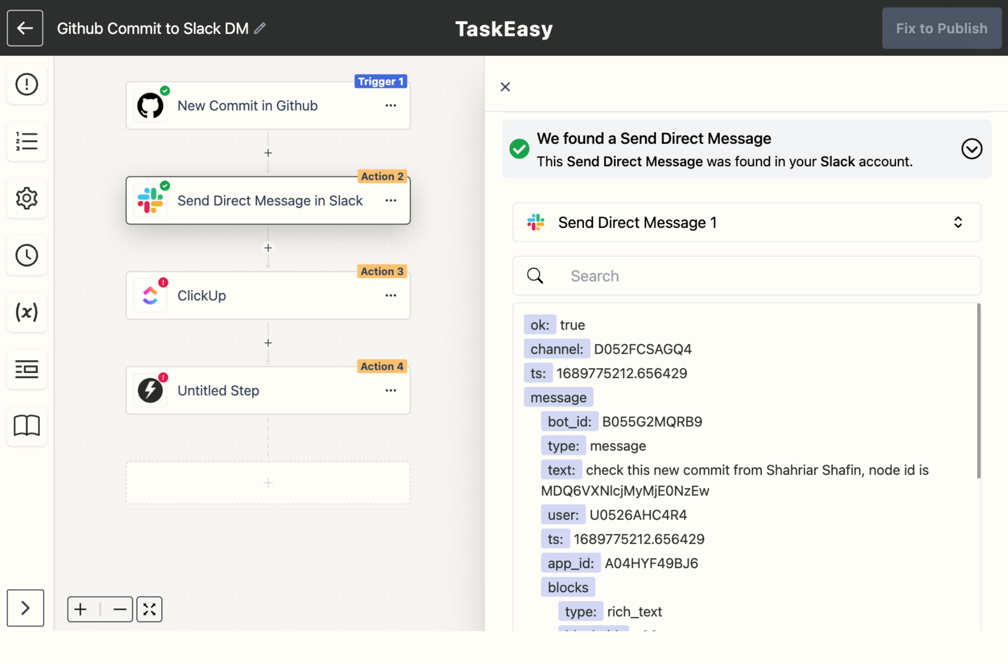Click the Action 4 label
This screenshot has width=1008, height=664.
382,366
